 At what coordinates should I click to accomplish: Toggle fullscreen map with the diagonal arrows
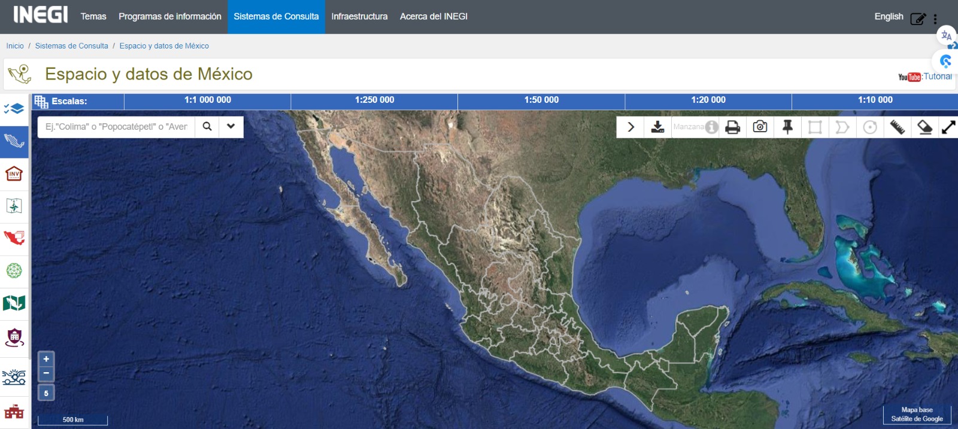pos(948,127)
